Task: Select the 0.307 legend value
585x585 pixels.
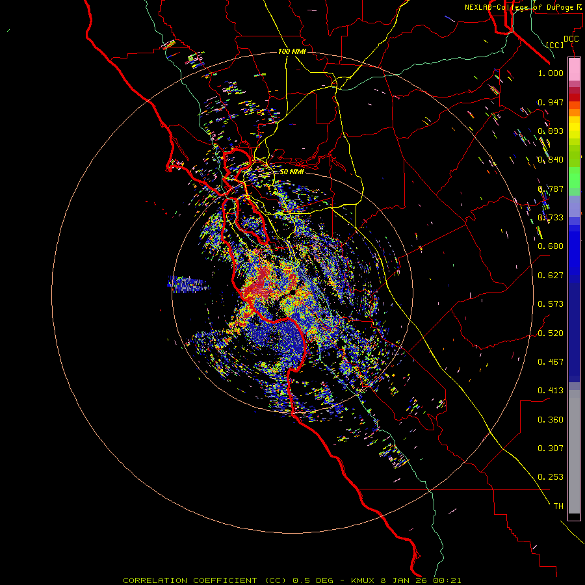Action: pos(551,448)
